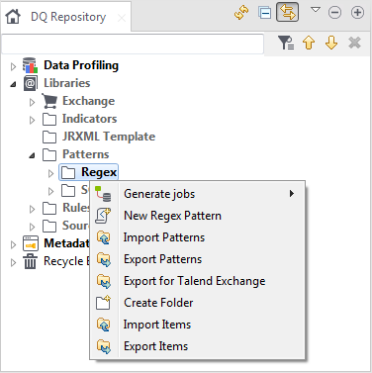Click the New Regex Pattern scroll icon
Image resolution: width=372 pixels, height=373 pixels.
coord(103,216)
